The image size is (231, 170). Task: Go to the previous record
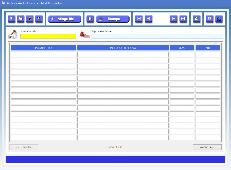click(x=148, y=19)
